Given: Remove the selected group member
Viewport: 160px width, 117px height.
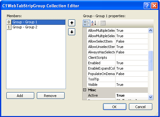Looking at the screenshot, I should point(51,96).
